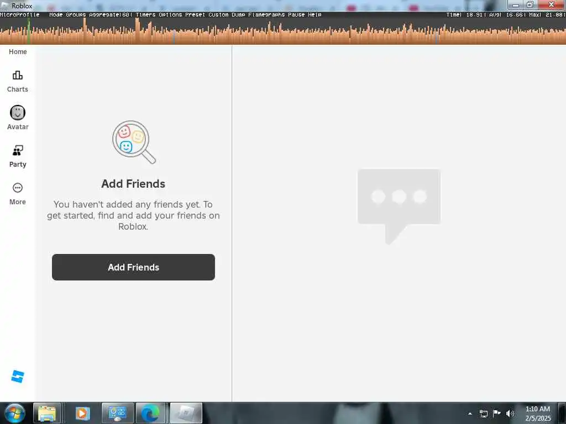Click the Max 21.88 readout
566x424 pixels.
(547, 15)
